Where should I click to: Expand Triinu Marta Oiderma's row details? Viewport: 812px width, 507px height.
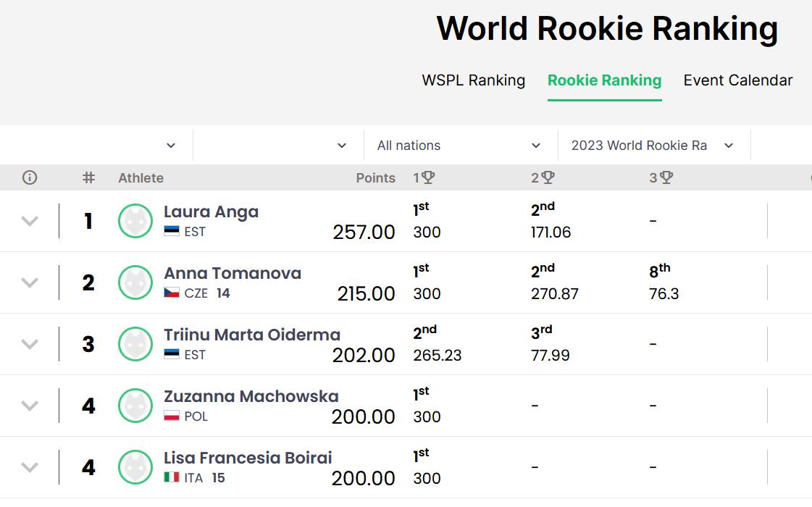click(30, 344)
